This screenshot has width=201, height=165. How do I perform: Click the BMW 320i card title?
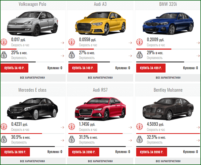tap(168, 4)
